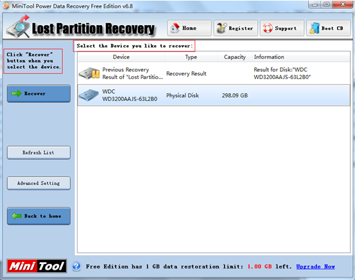This screenshot has height=280, width=355.
Task: Click the key icon on Register button
Action: (221, 28)
